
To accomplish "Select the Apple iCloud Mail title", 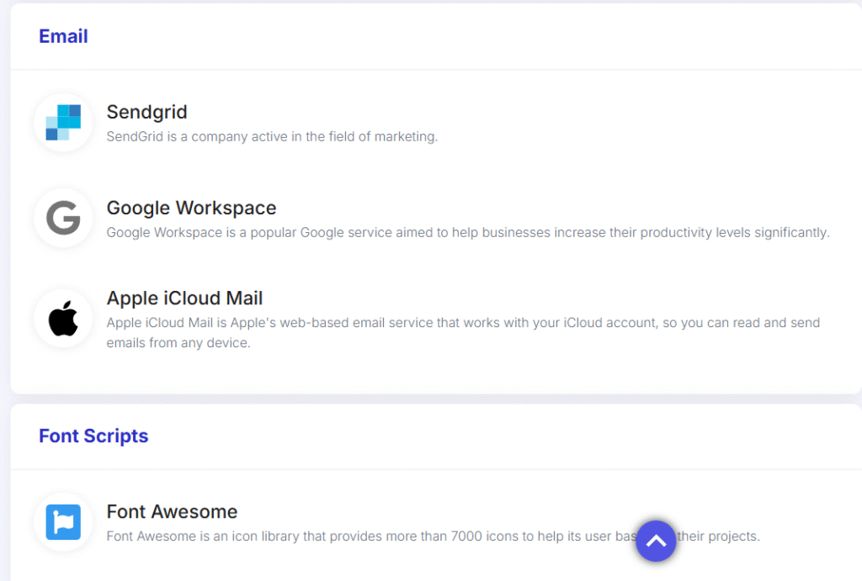I will click(x=184, y=298).
